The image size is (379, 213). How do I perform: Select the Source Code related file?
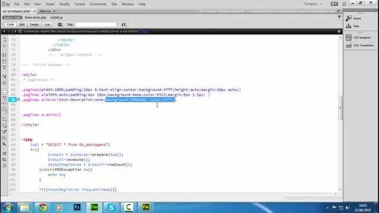12,18
